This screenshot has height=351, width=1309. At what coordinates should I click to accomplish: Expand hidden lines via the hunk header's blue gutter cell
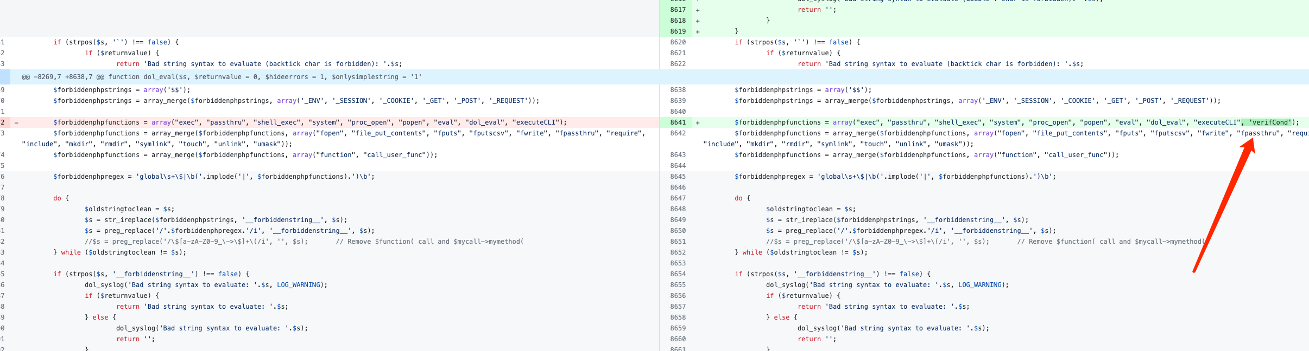click(5, 77)
